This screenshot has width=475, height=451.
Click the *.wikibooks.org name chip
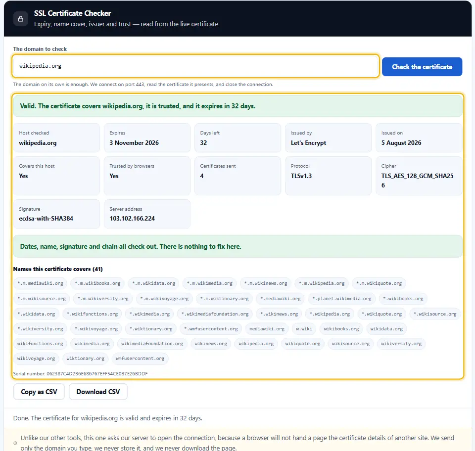tap(403, 299)
